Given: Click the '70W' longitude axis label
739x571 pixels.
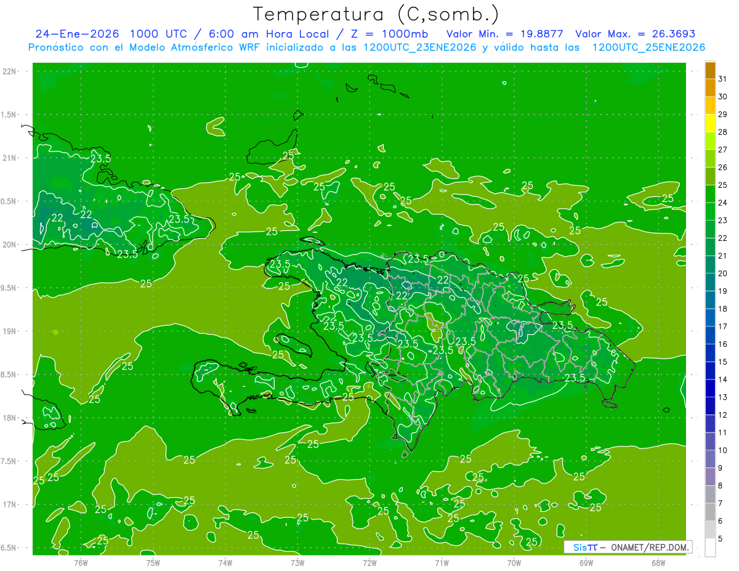Looking at the screenshot, I should point(514,562).
